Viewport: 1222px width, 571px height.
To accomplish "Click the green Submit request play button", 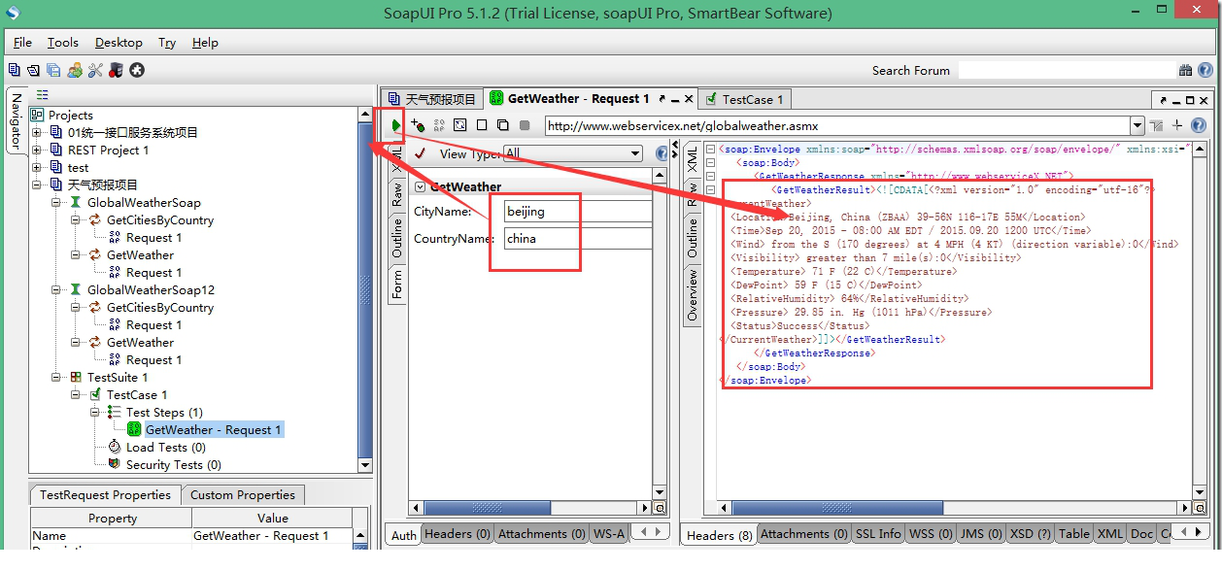I will click(x=395, y=125).
